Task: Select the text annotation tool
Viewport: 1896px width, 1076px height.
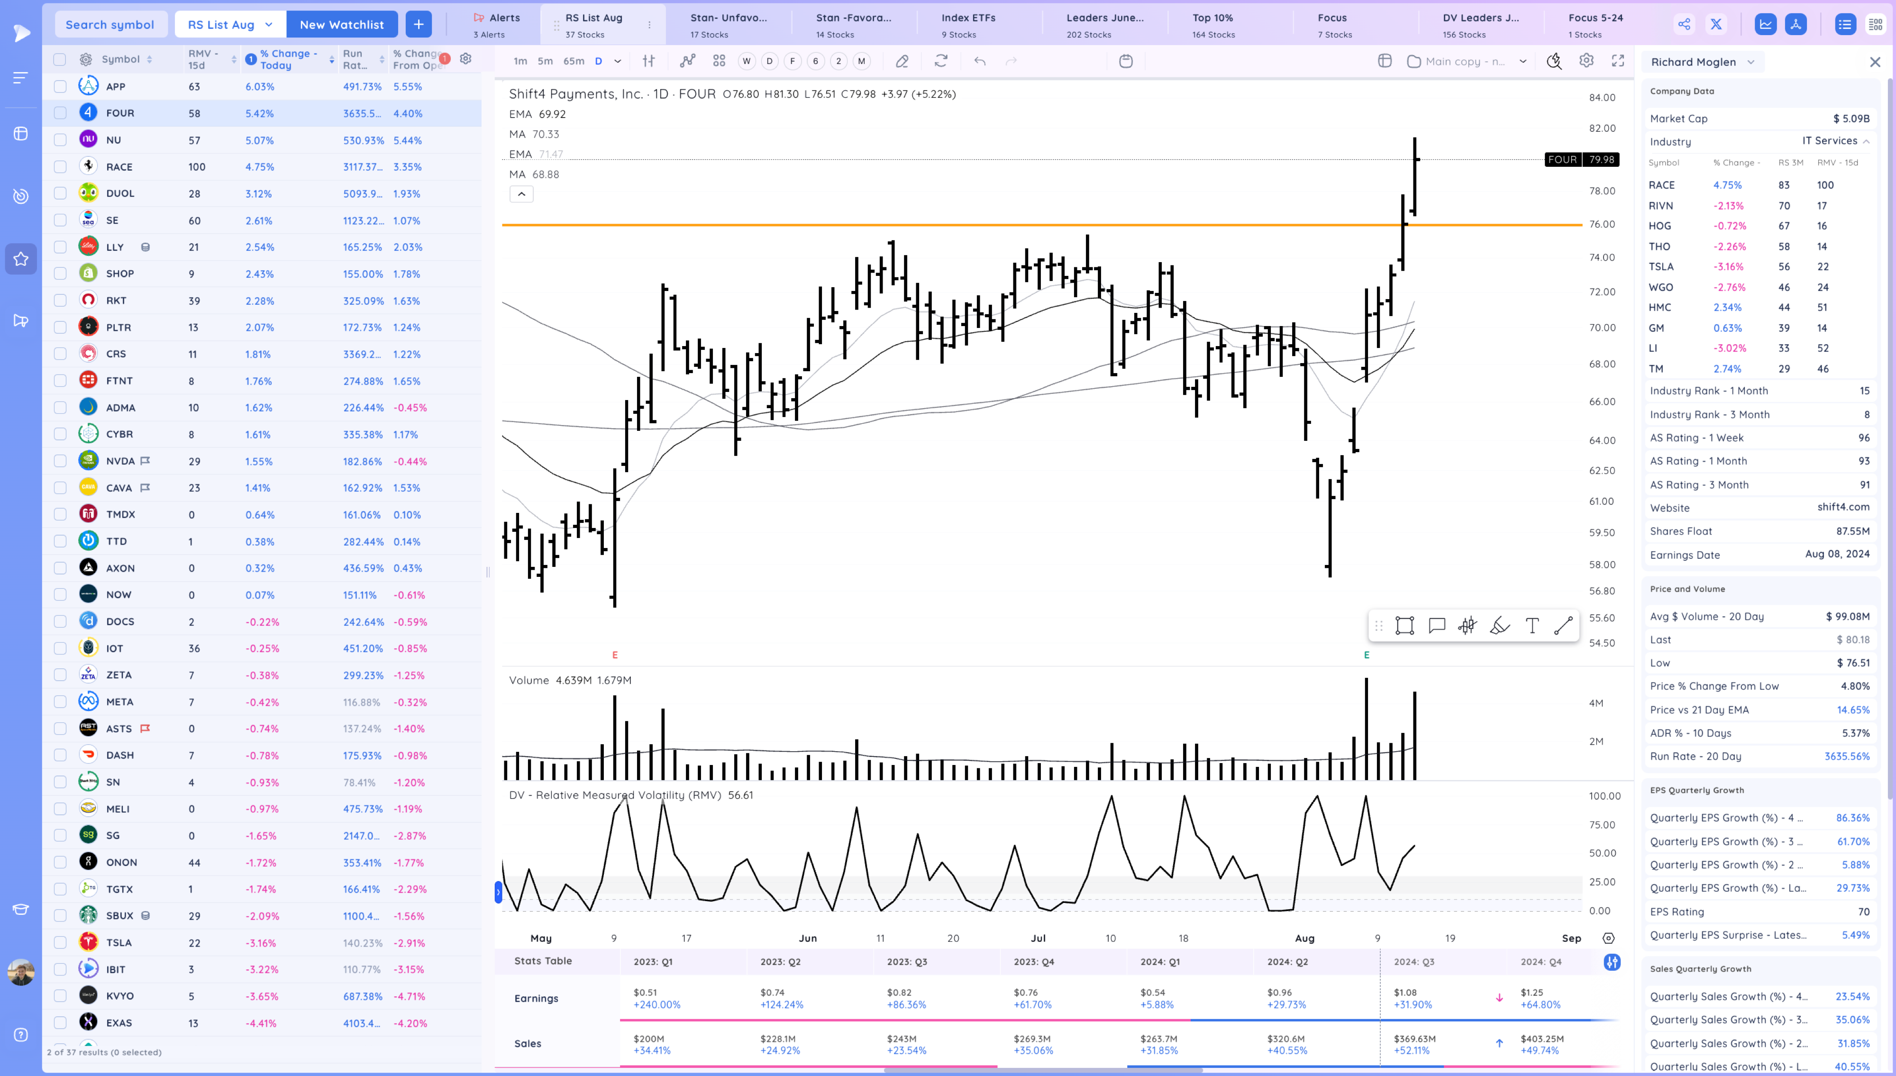Action: (x=1531, y=626)
